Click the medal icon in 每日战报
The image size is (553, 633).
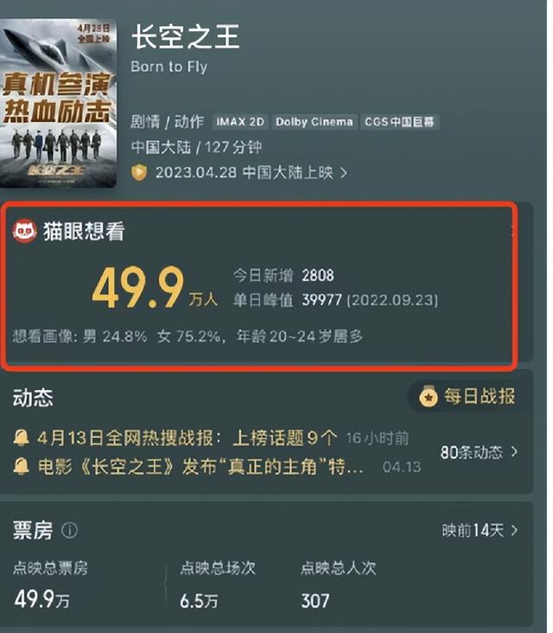tap(429, 397)
